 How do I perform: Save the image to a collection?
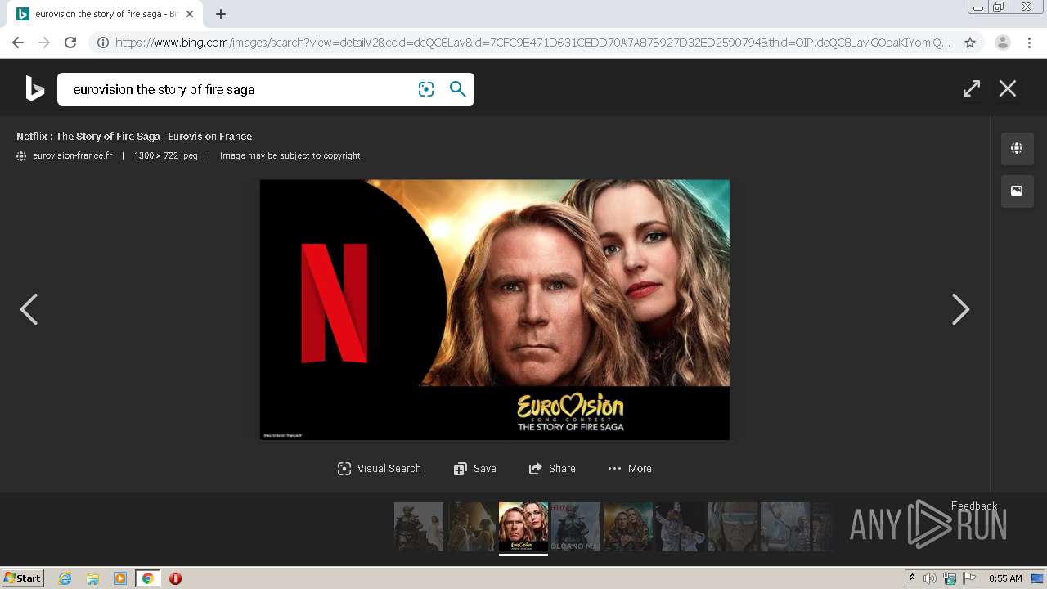tap(475, 469)
